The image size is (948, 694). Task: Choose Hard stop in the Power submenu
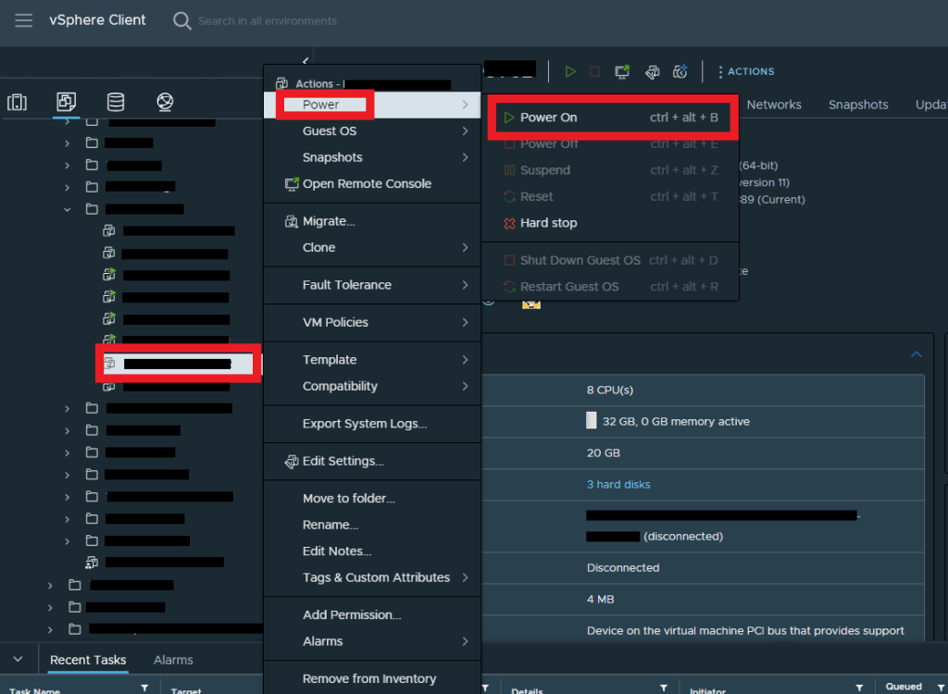coord(548,223)
